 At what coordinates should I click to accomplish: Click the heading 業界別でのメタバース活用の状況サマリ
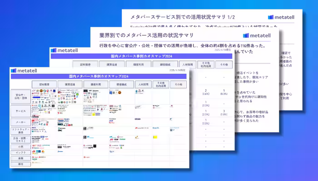(146, 35)
